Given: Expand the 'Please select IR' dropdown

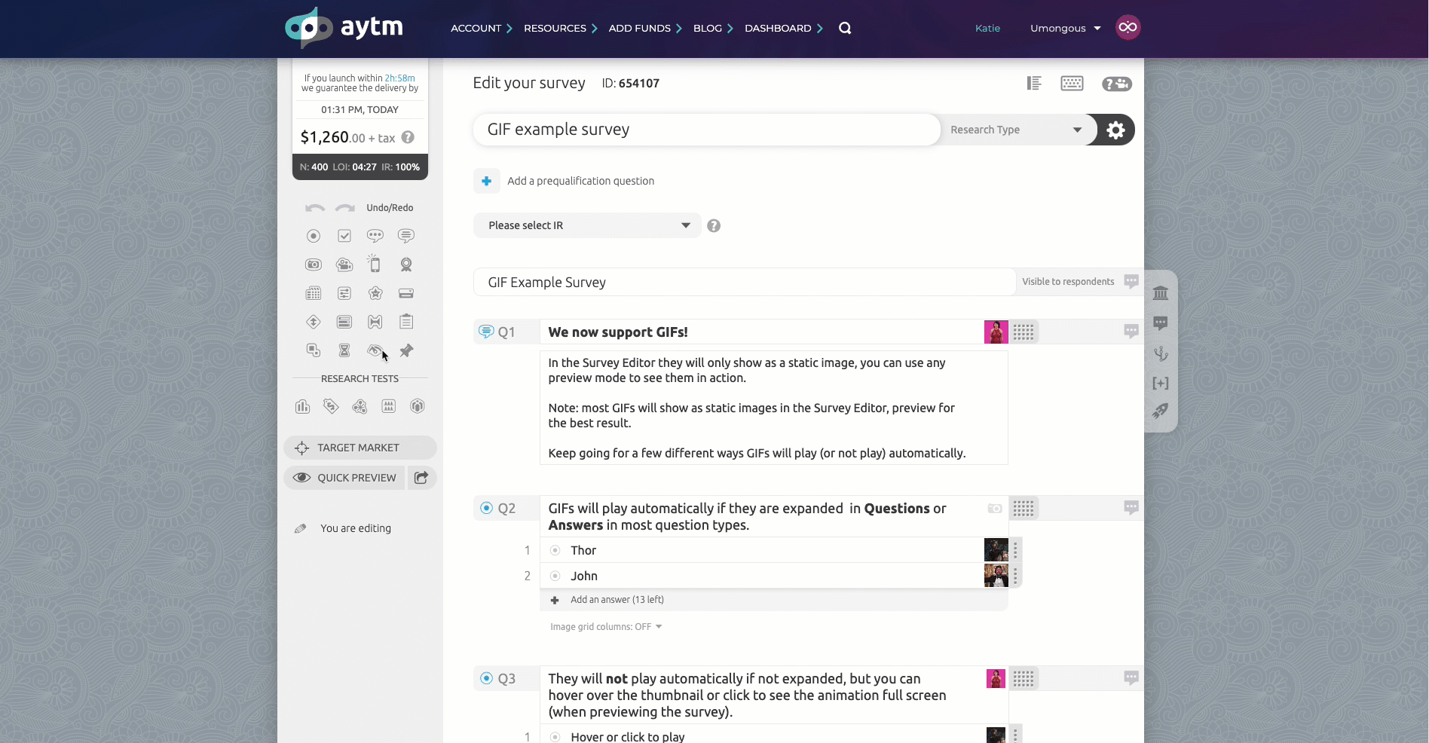Looking at the screenshot, I should 588,225.
